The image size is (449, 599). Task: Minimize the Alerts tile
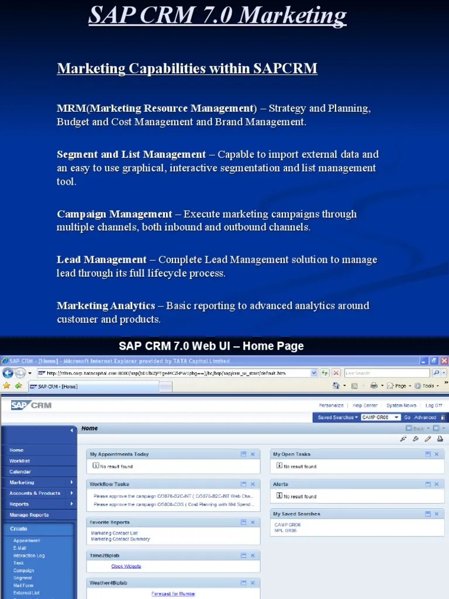(427, 484)
